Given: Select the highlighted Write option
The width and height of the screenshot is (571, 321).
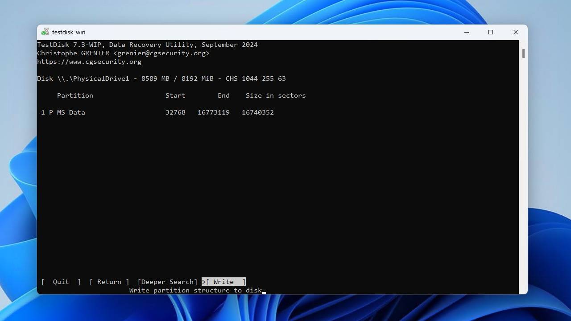Looking at the screenshot, I should coord(223,282).
